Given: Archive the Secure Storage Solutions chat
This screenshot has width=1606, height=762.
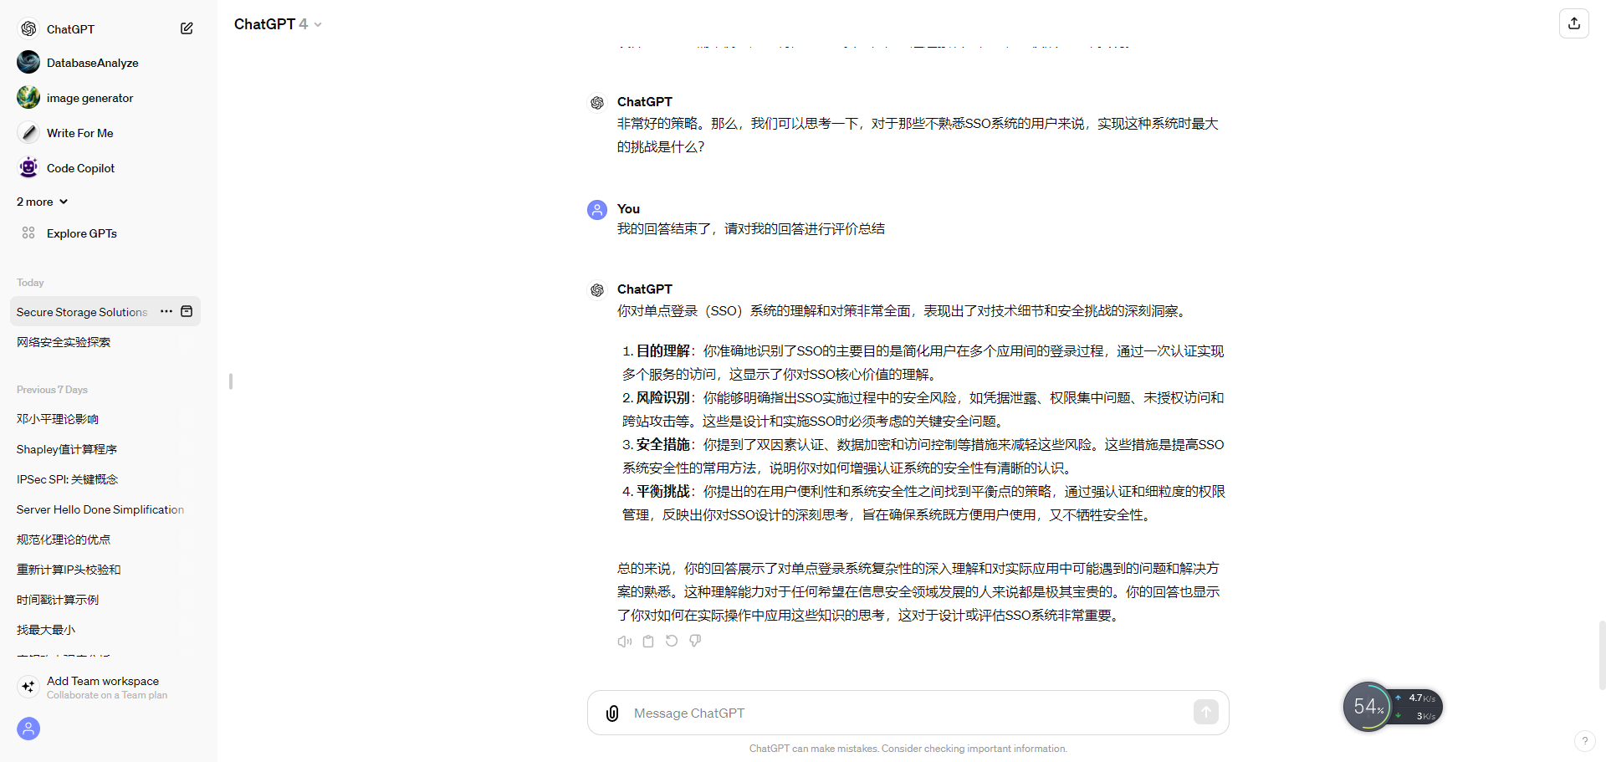Looking at the screenshot, I should (187, 311).
